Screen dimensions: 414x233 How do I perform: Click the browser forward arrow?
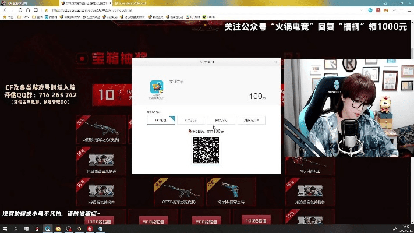(x=12, y=10)
